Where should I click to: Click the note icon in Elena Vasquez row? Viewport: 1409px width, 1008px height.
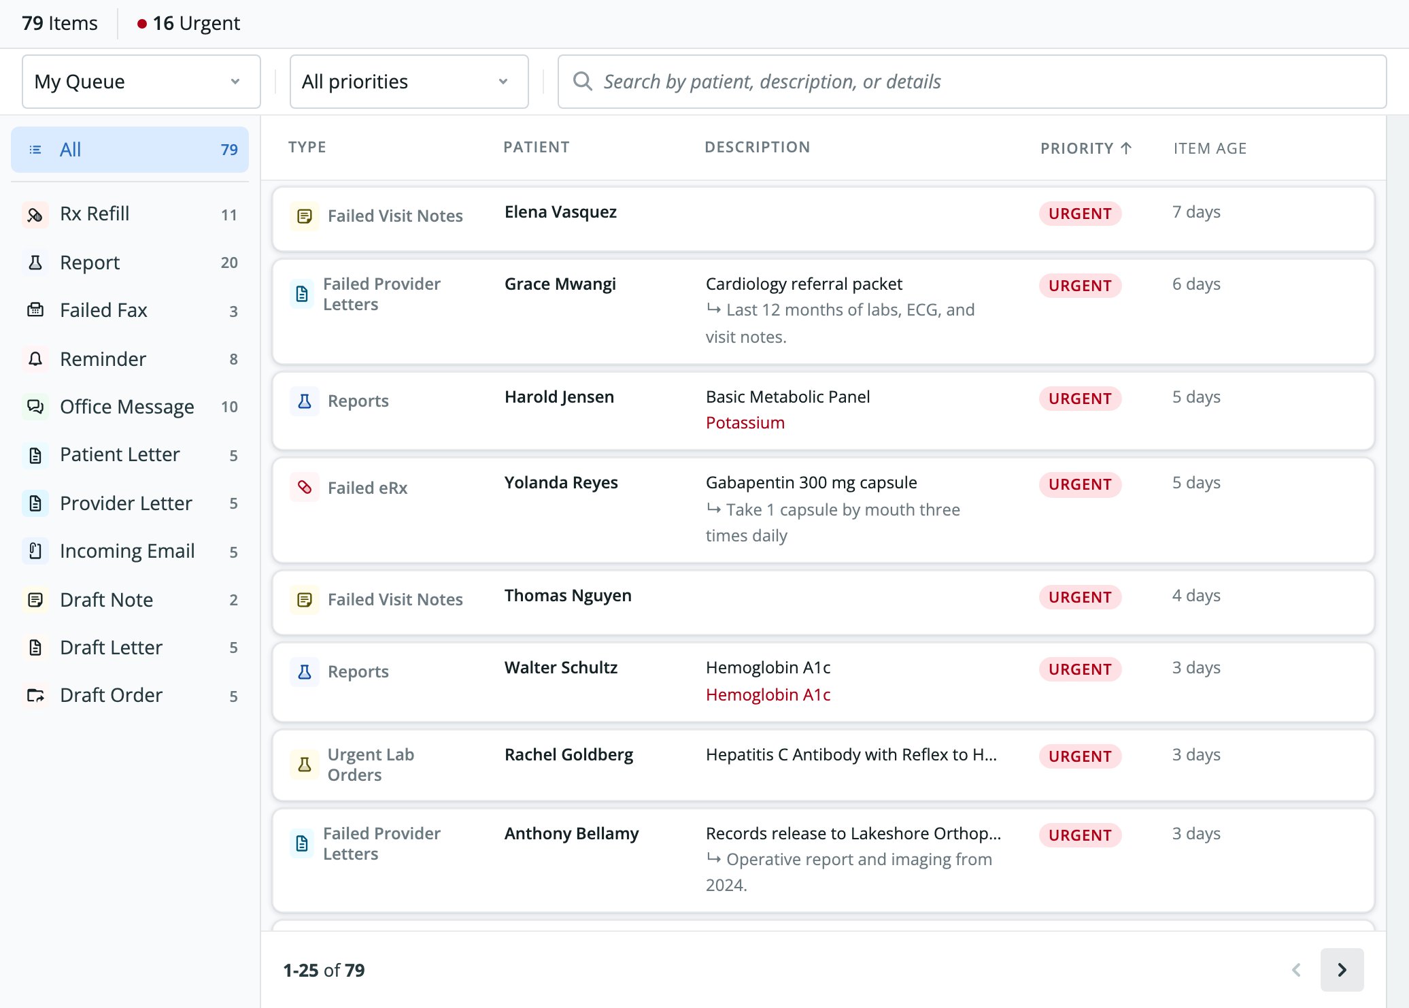[x=305, y=216]
